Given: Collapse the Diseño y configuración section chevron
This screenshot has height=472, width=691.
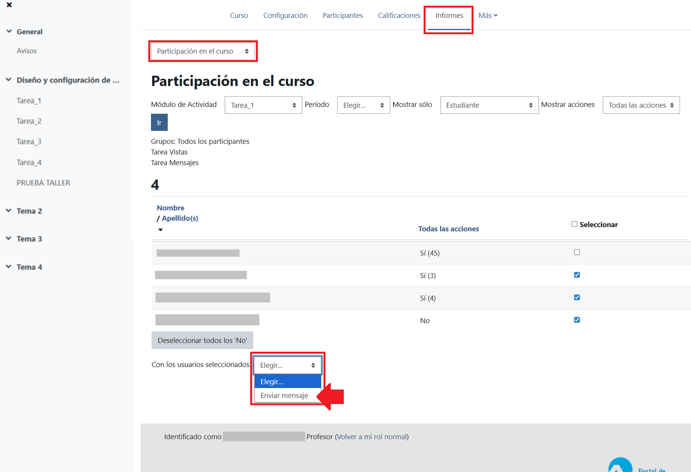Looking at the screenshot, I should [9, 80].
